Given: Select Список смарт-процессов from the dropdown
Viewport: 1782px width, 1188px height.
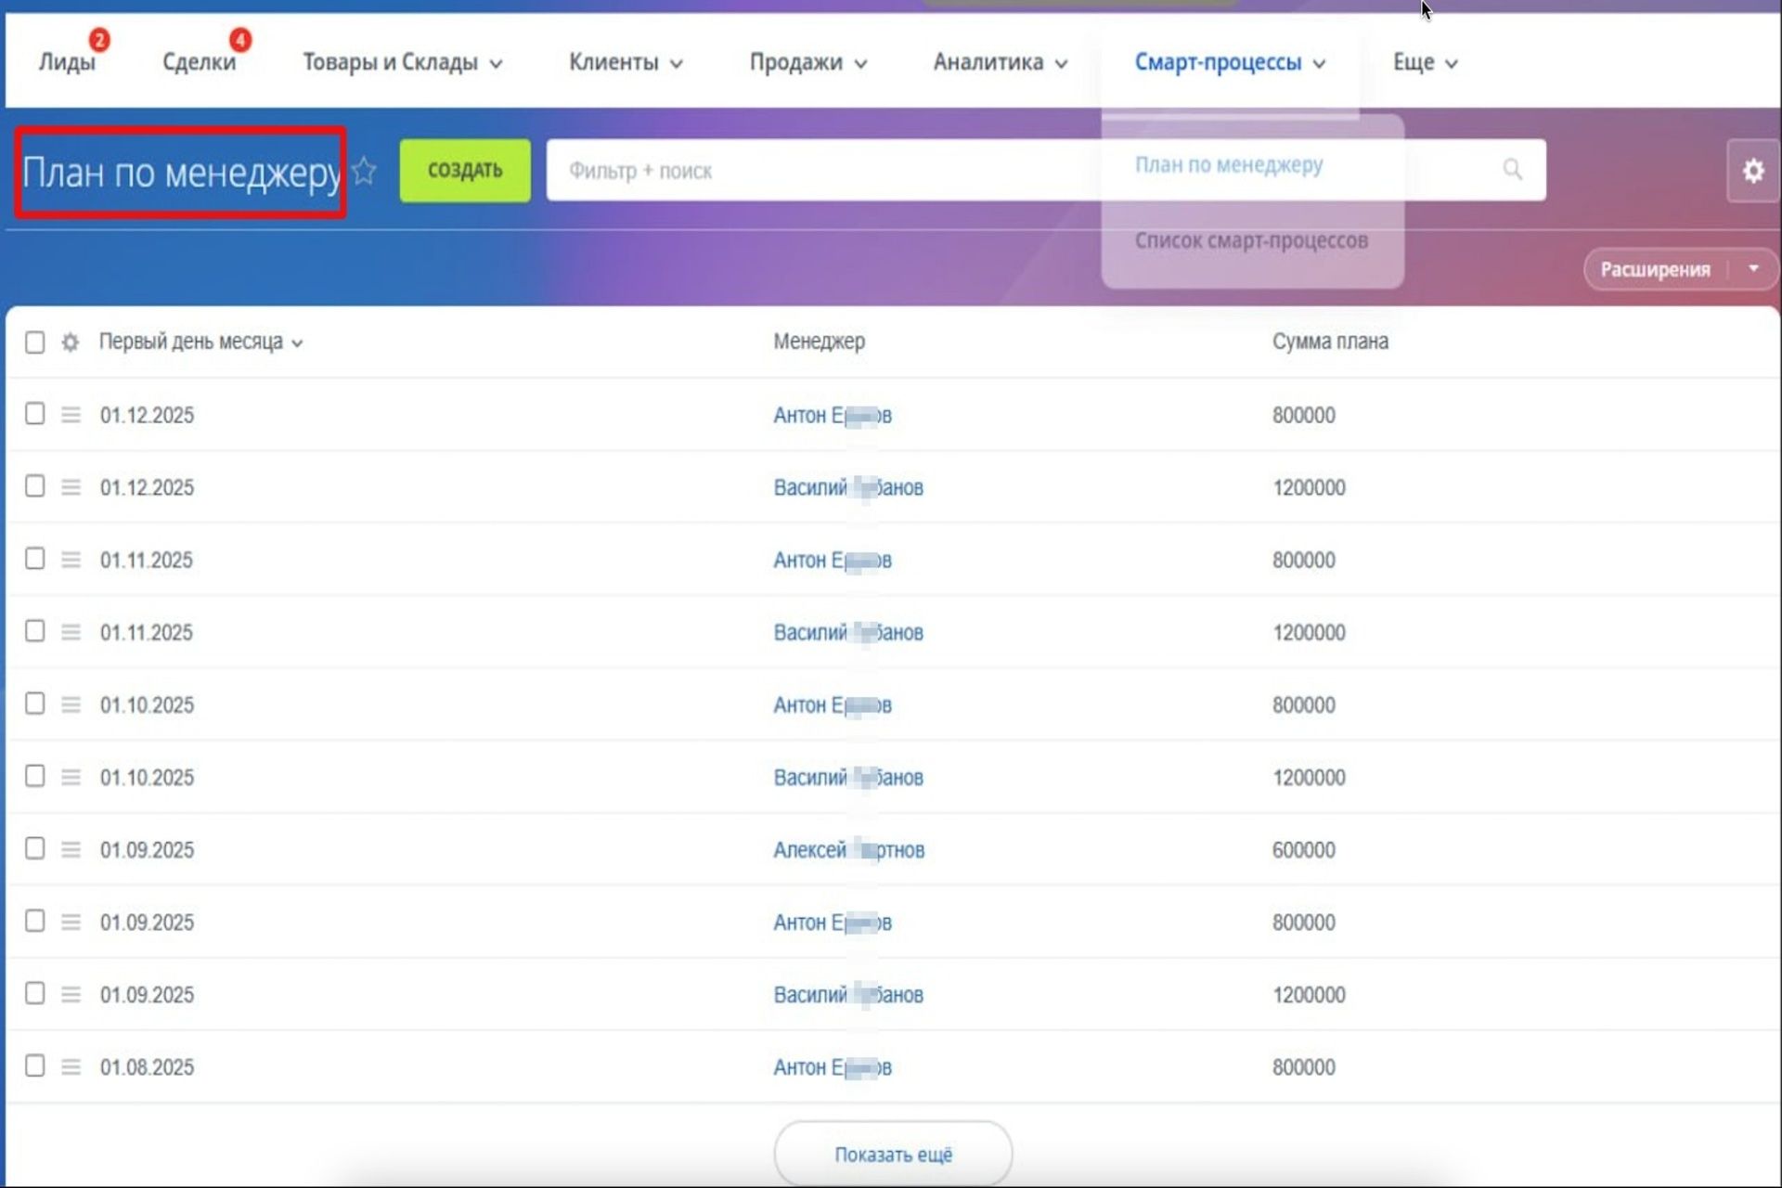Looking at the screenshot, I should (1250, 241).
